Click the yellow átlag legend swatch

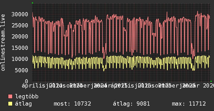10,104
